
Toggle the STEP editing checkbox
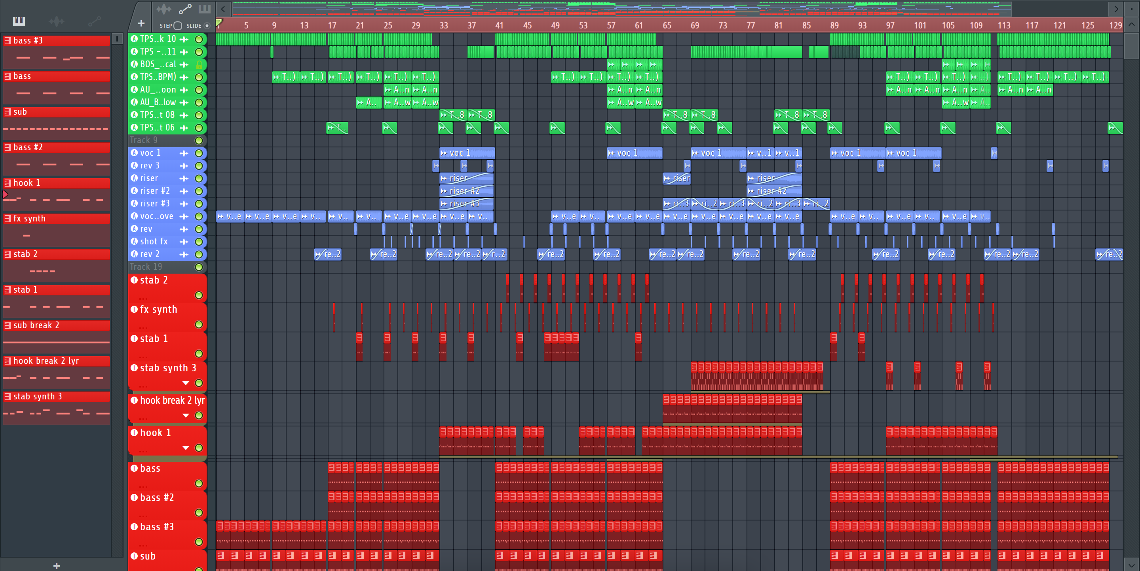point(177,26)
